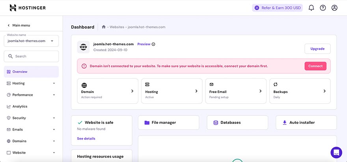Click the Preview link
The height and width of the screenshot is (162, 347).
coord(144,44)
